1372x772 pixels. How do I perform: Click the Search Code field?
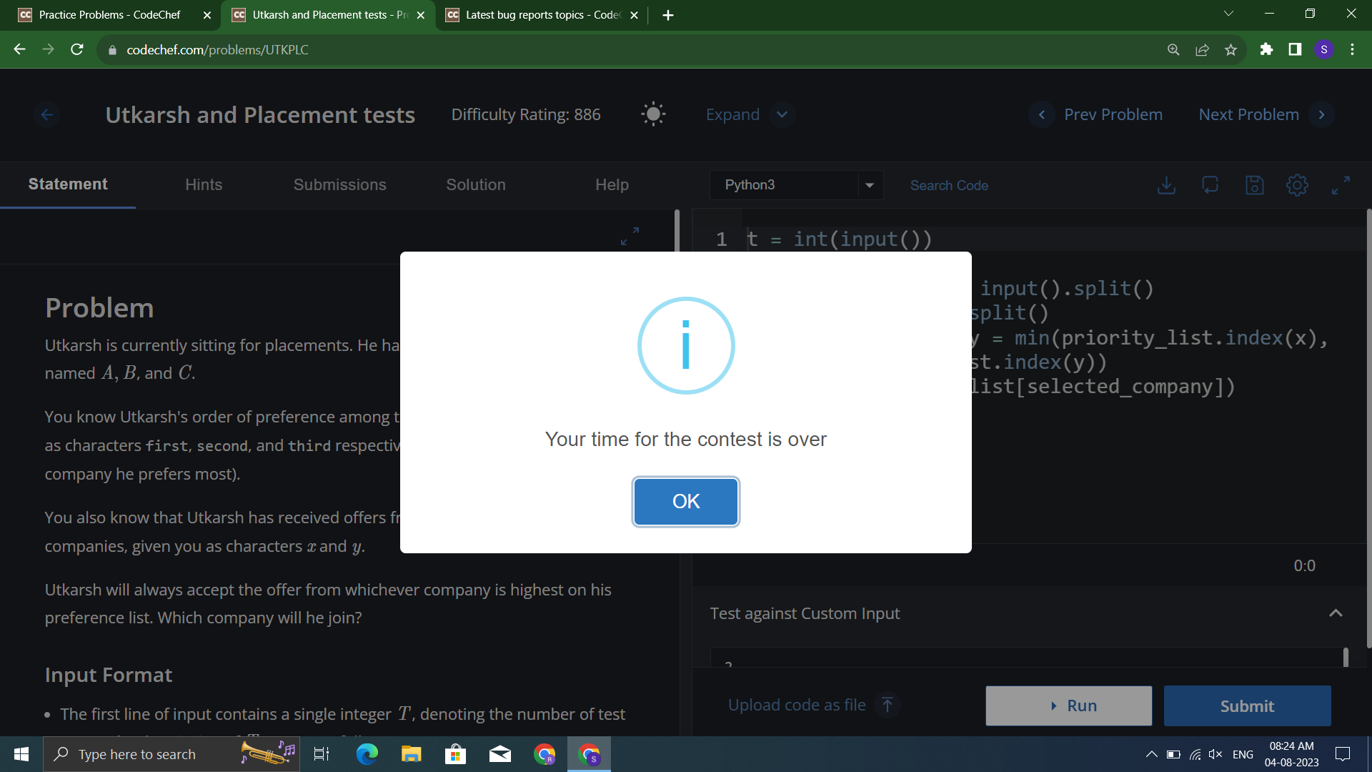pos(948,185)
